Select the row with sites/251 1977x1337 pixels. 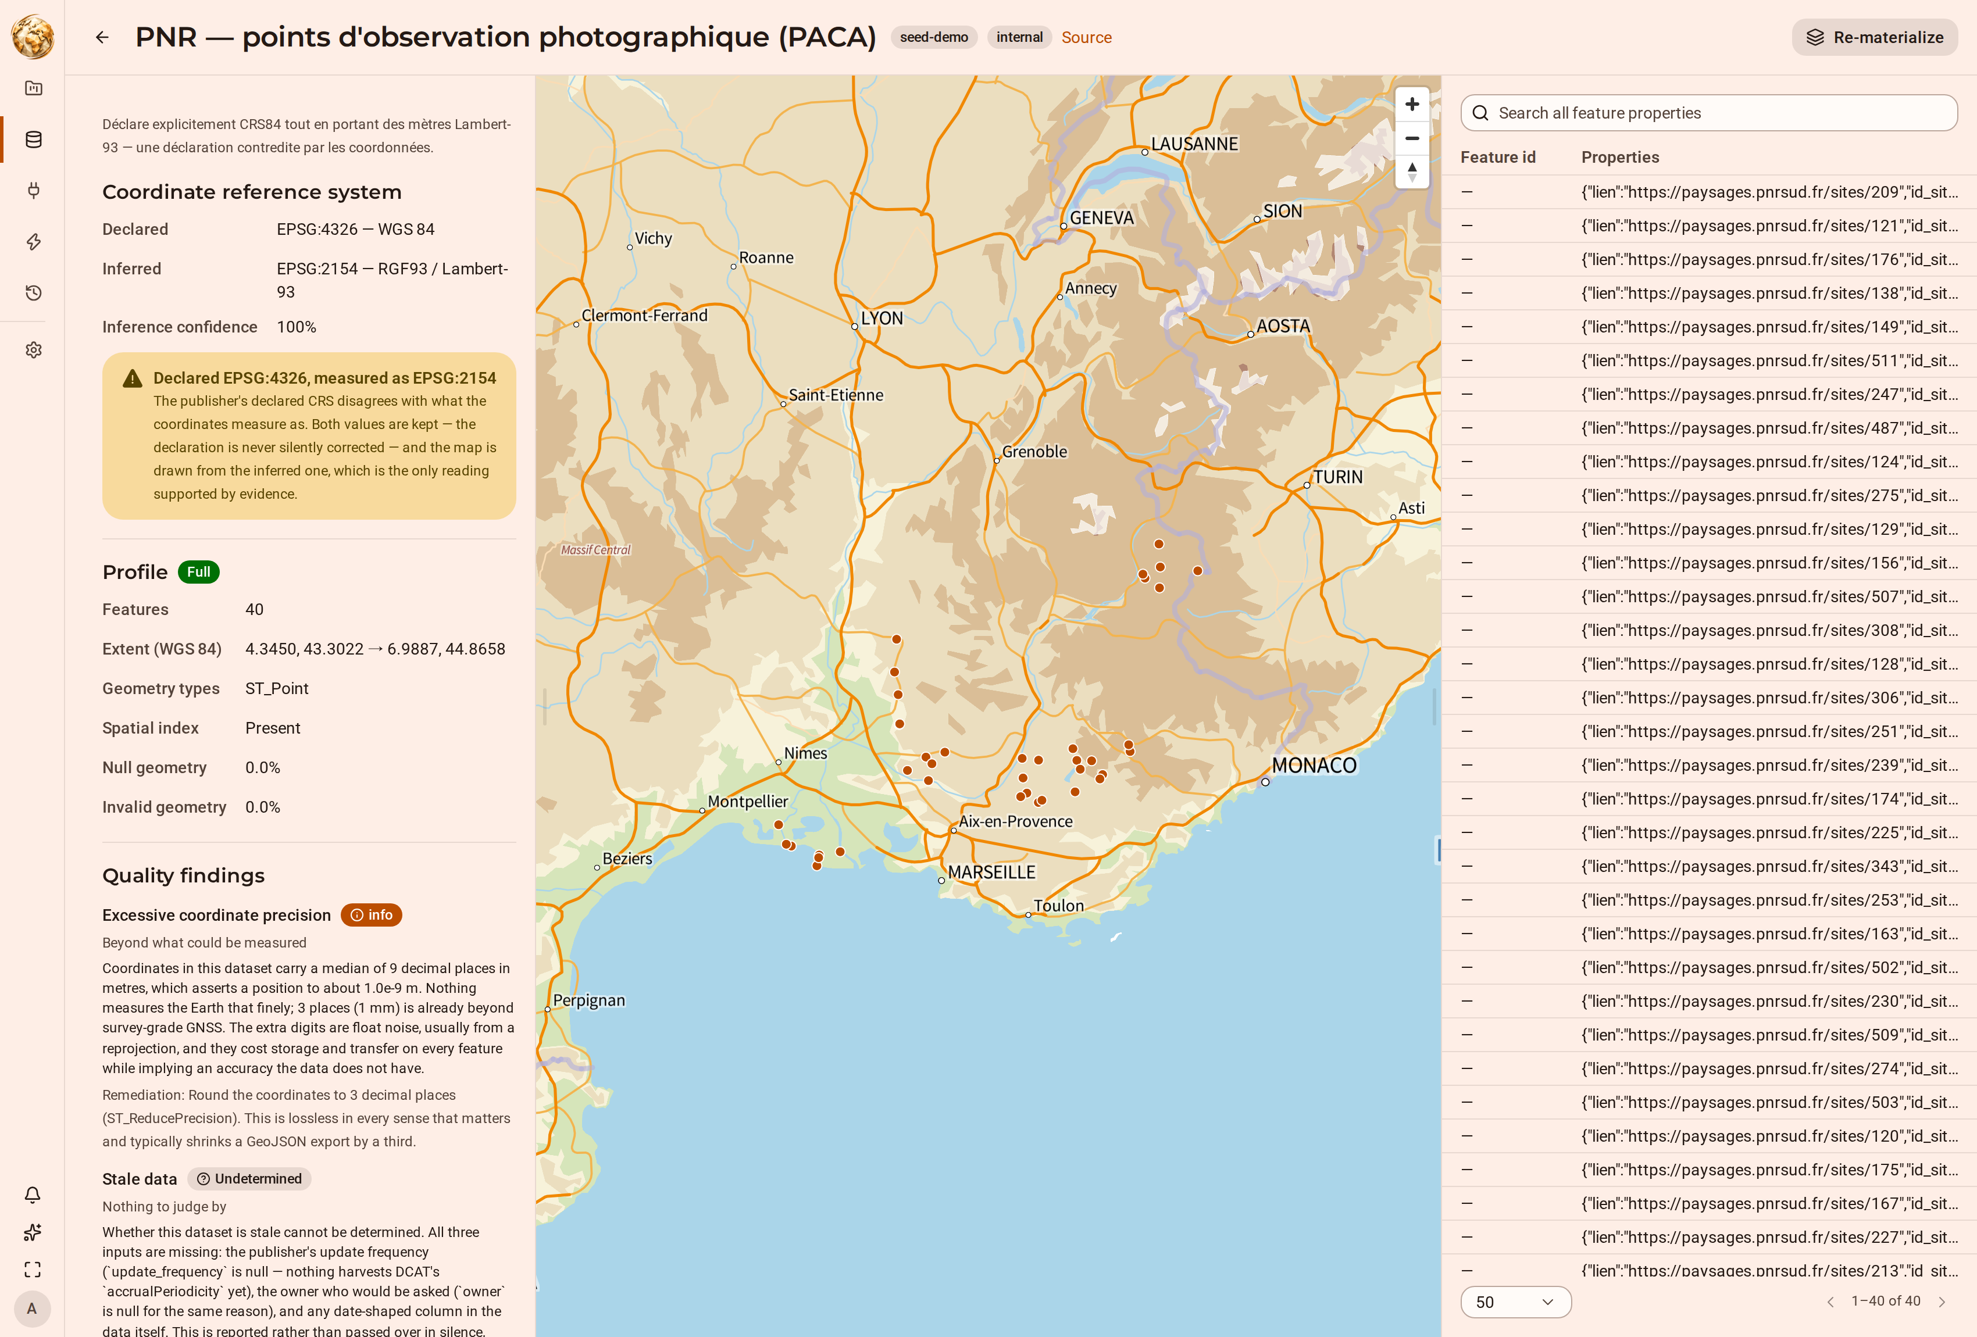1709,732
